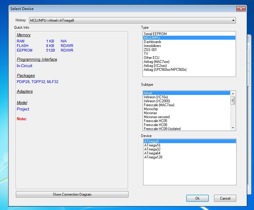Select Serial EEPROM in Type list
Screen dimensions: 254x210
click(x=189, y=34)
